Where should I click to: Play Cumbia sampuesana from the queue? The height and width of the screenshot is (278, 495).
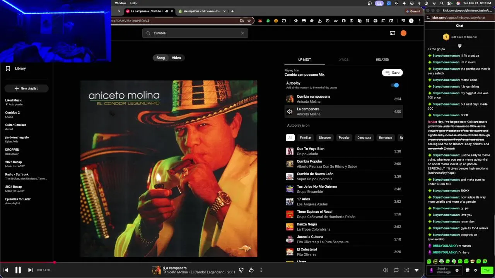[x=343, y=99]
